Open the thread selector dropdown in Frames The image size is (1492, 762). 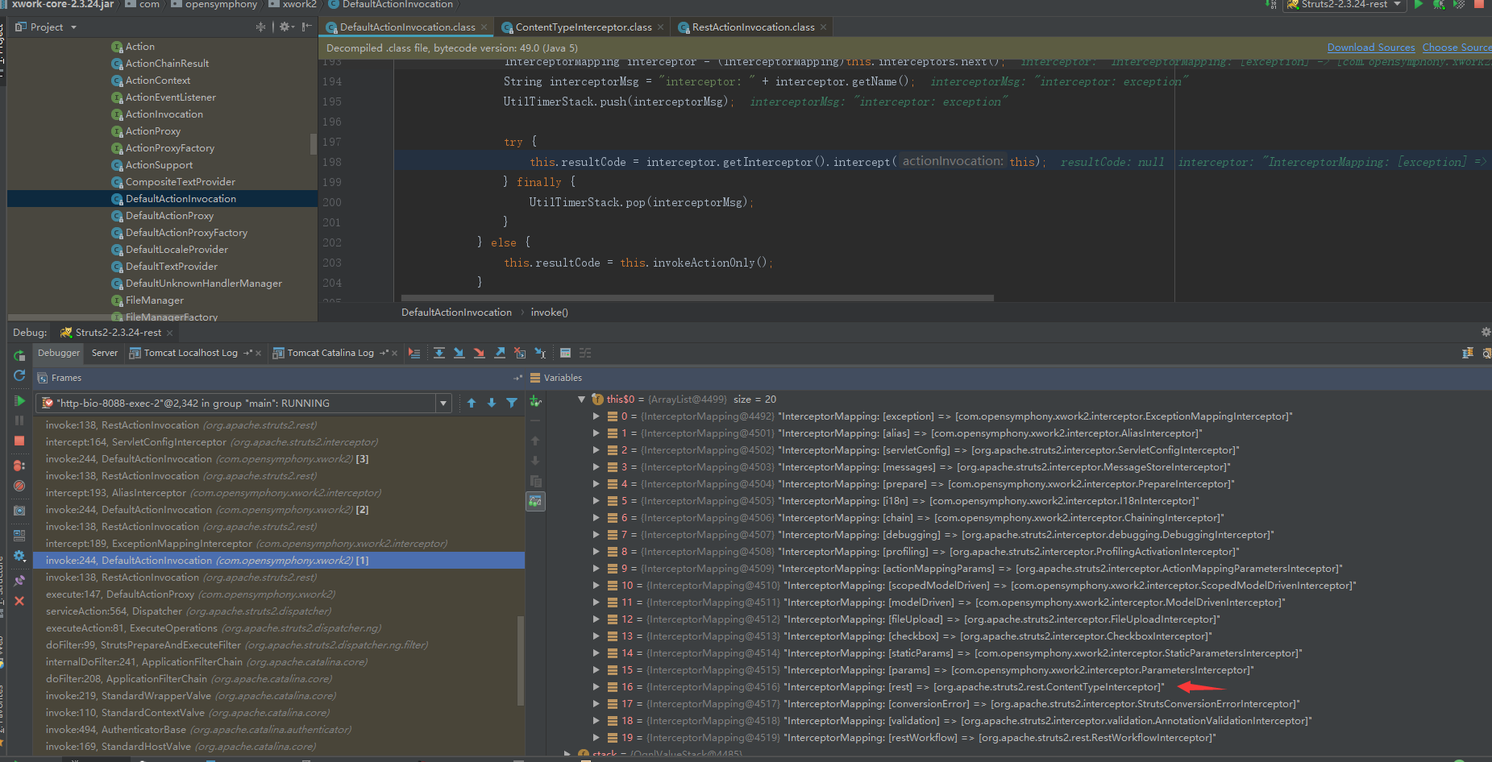pos(443,403)
